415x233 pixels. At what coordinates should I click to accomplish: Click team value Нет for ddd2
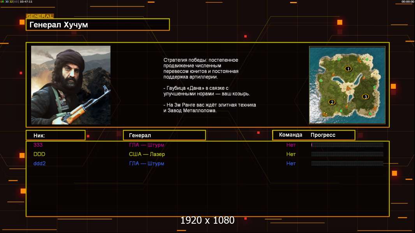pos(291,163)
